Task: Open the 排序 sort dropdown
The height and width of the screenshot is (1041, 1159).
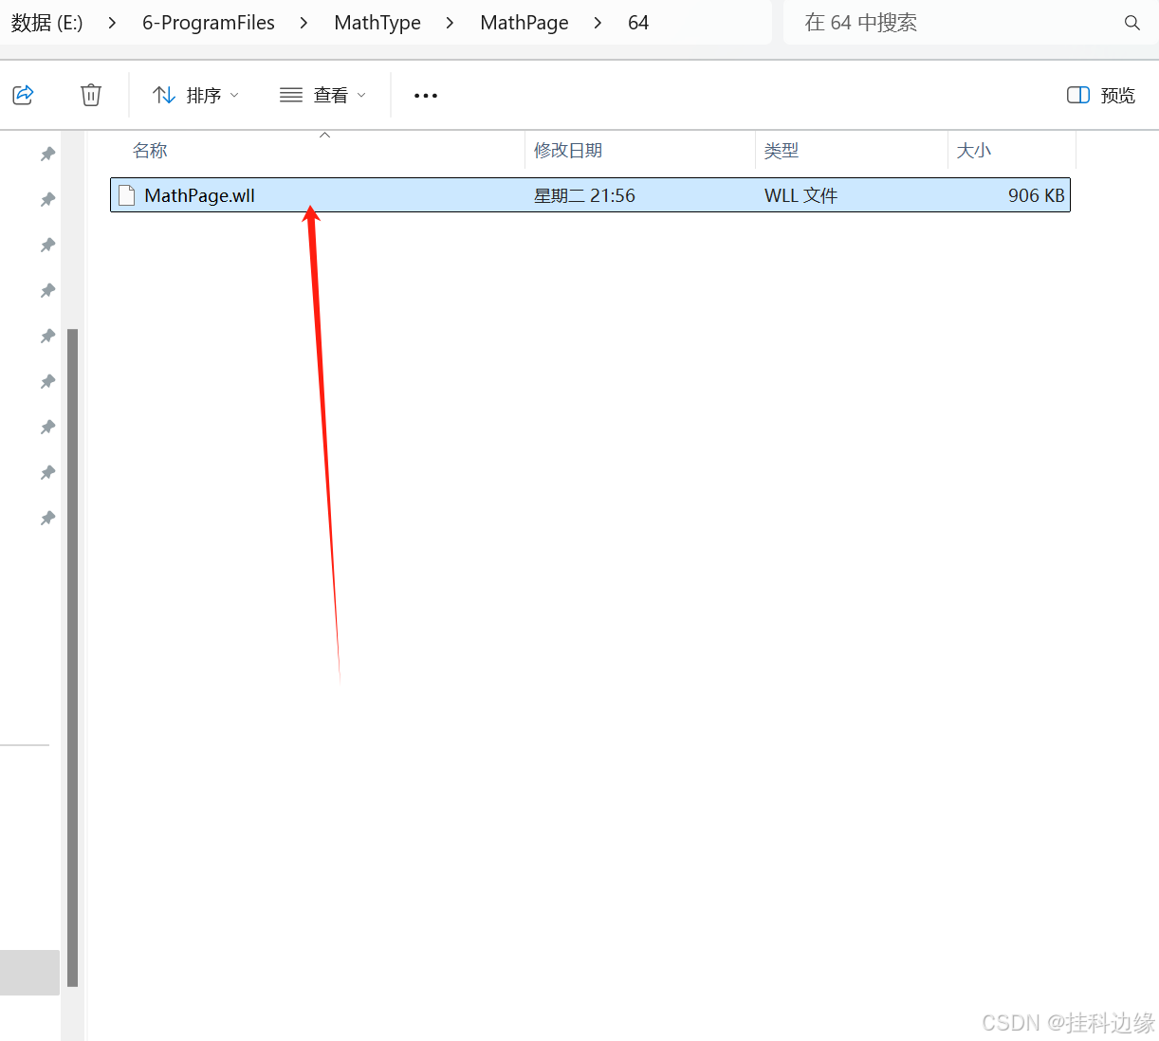Action: (x=195, y=95)
